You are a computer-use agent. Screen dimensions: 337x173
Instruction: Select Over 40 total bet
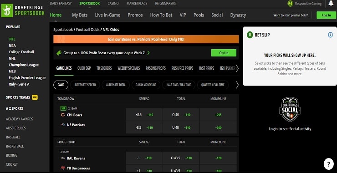(181, 115)
